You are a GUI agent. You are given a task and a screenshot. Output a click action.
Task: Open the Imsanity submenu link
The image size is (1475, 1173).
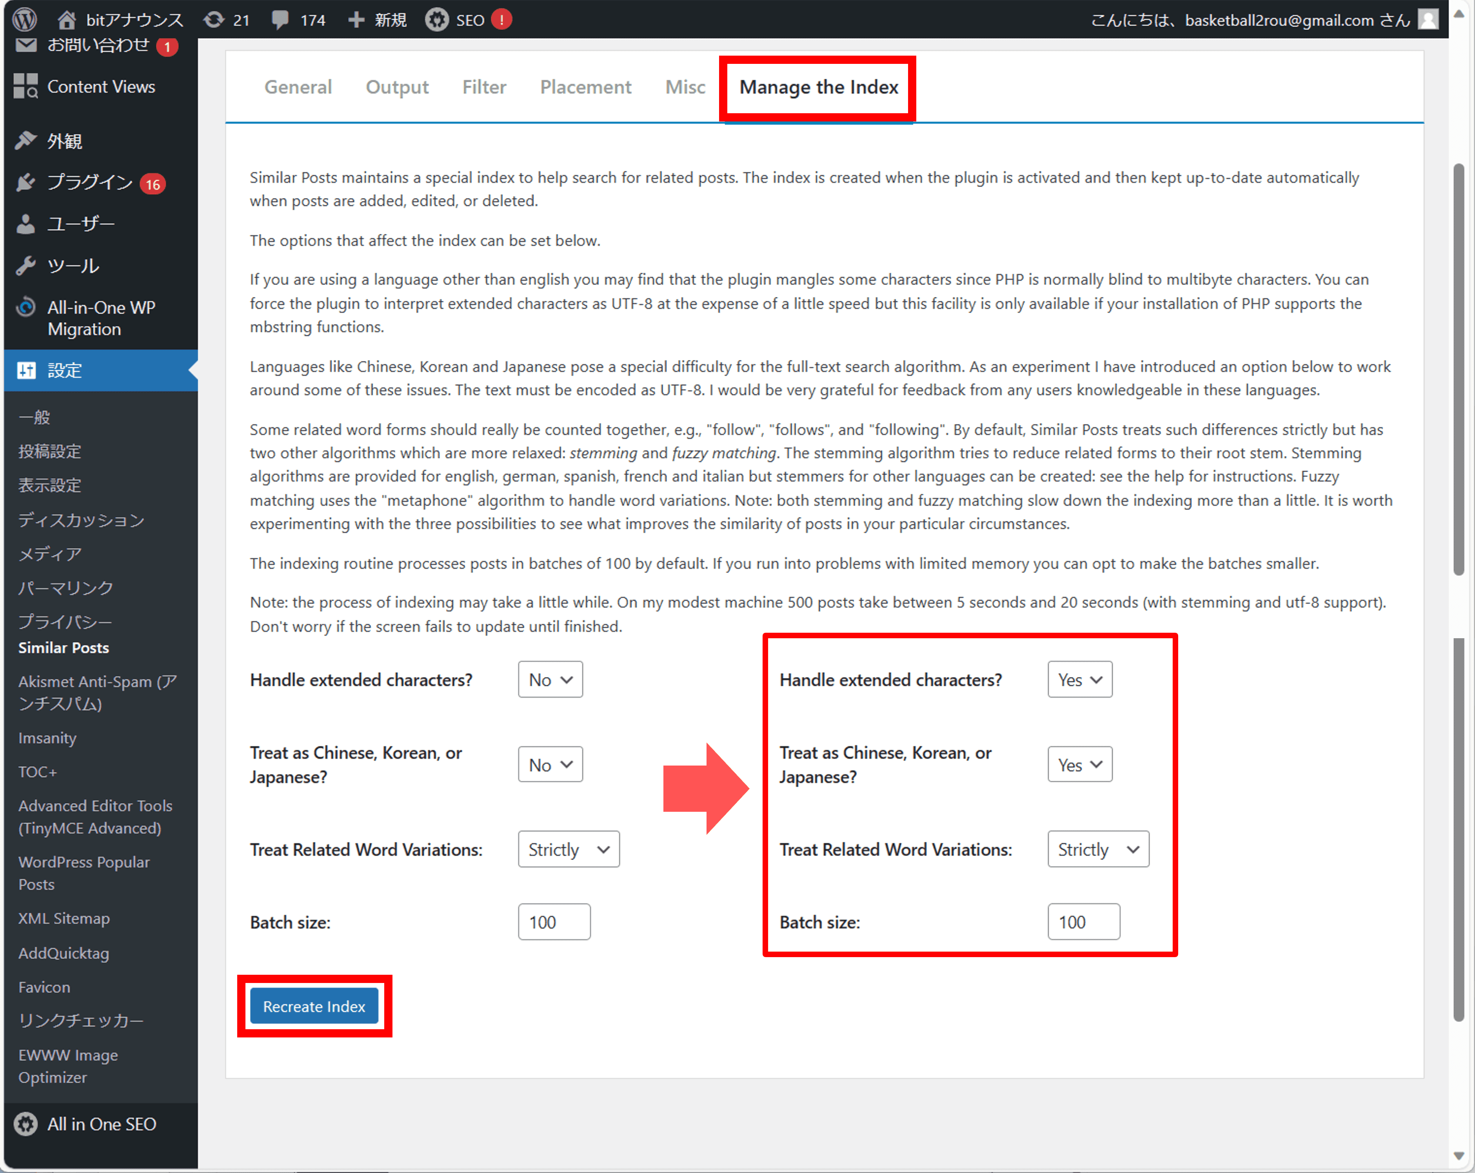[x=47, y=738]
